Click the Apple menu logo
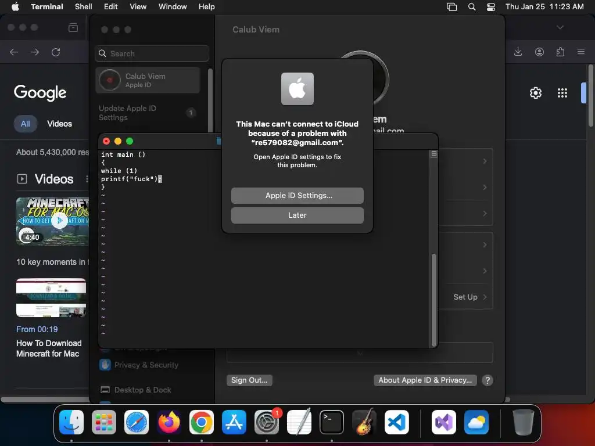This screenshot has height=446, width=595. tap(16, 7)
